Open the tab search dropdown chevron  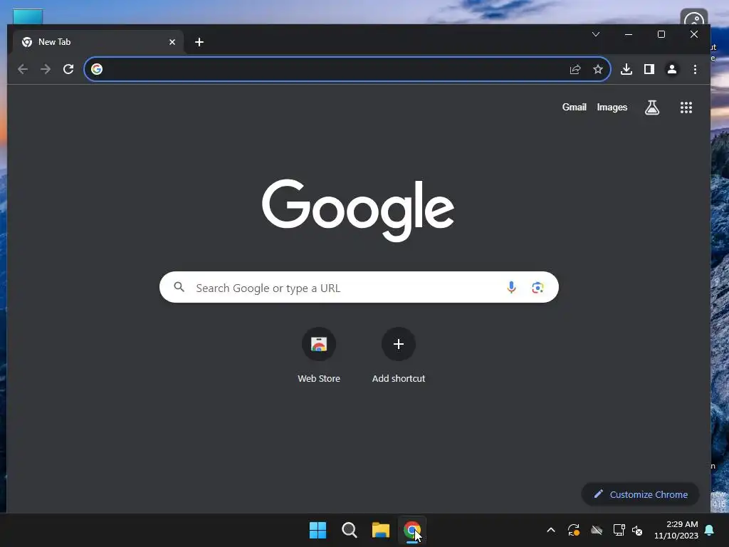coord(596,34)
